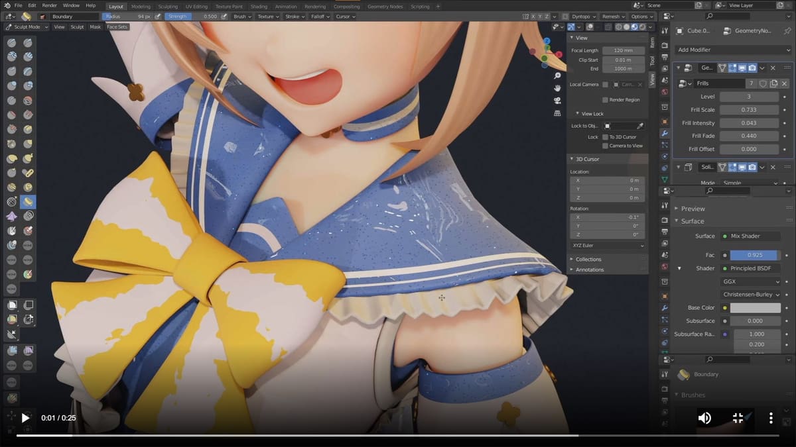796x447 pixels.
Task: Click the Principled BSDF shader button
Action: (750, 268)
